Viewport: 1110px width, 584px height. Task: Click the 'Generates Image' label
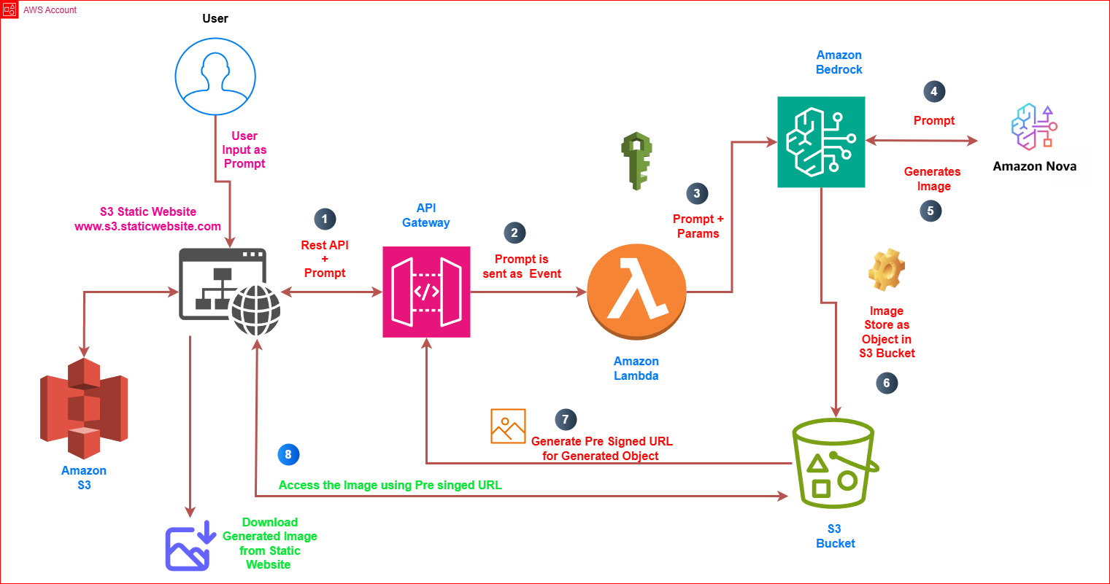pyautogui.click(x=933, y=179)
